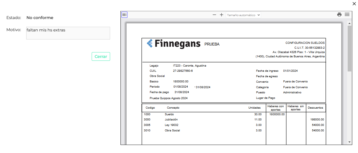
Task: Click 'Obra Social' in the concepts table
Action: (172, 131)
